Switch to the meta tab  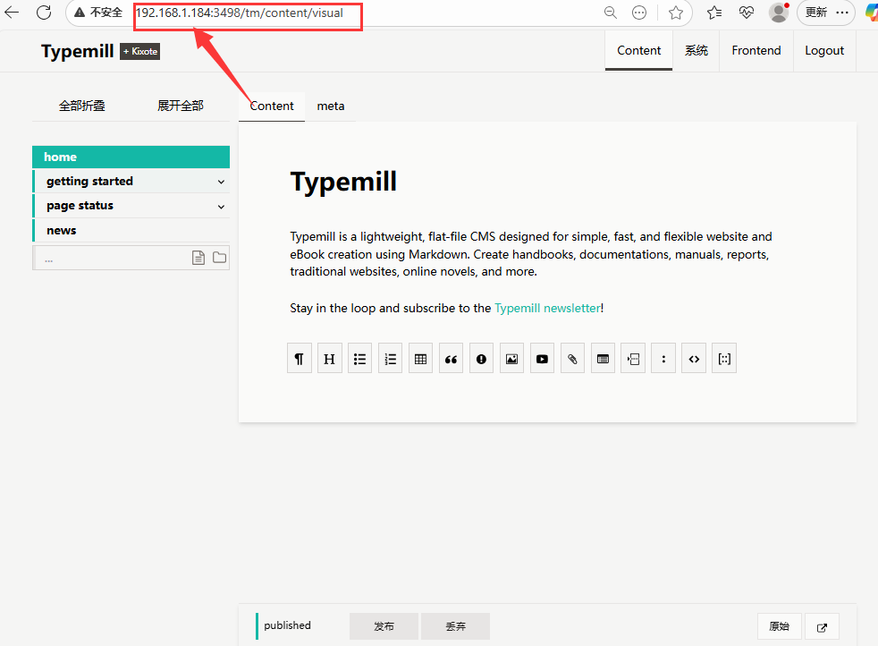tap(331, 106)
